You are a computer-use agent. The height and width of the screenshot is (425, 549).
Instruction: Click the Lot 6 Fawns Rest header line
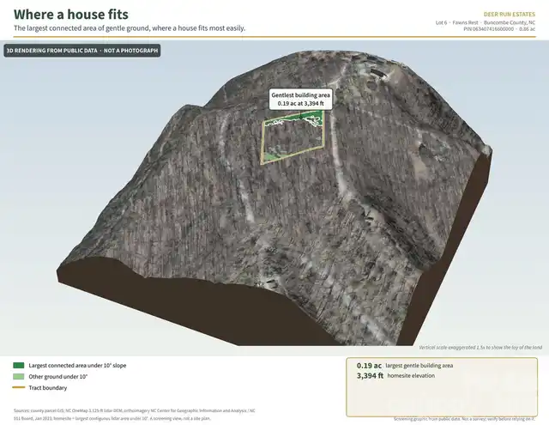(x=486, y=22)
